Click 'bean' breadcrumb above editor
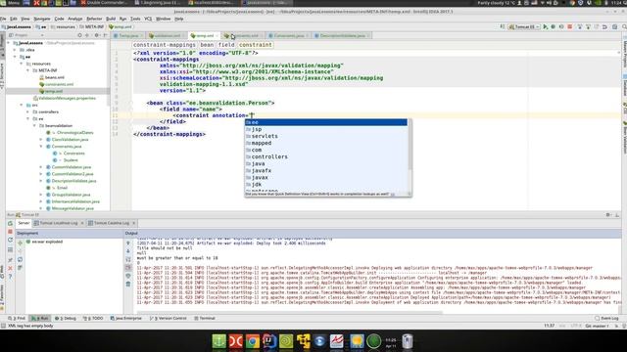The width and height of the screenshot is (627, 352). coord(207,45)
